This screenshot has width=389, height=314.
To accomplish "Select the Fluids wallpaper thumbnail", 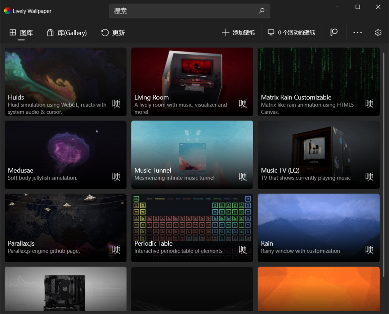I will click(66, 82).
